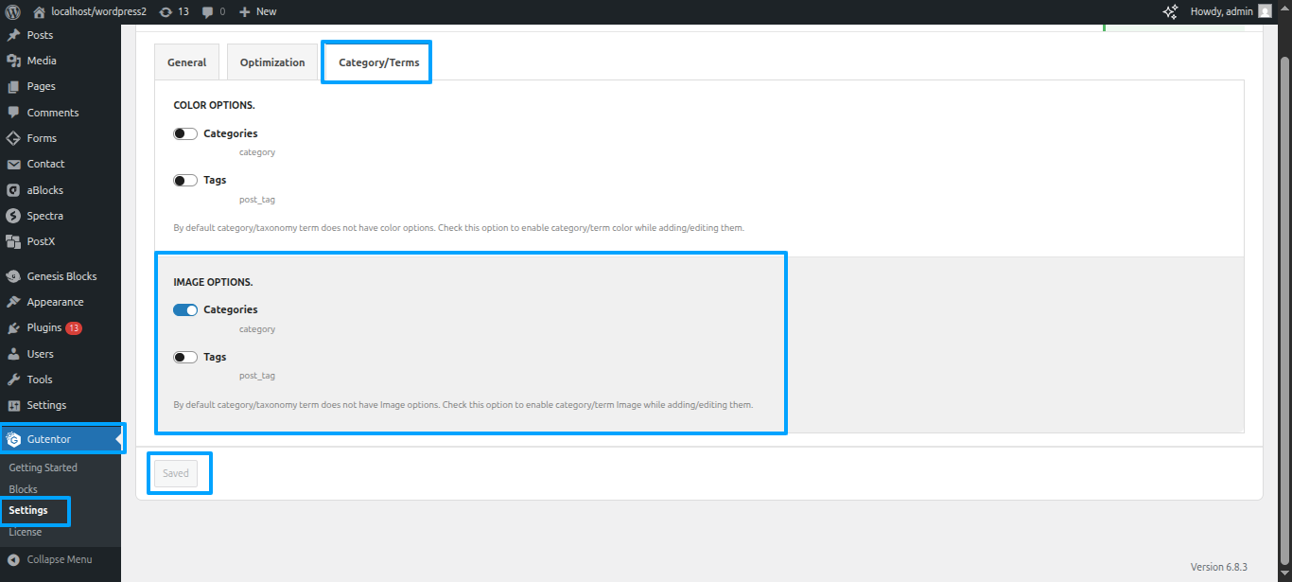Click the sparkle icon in top bar
The width and height of the screenshot is (1292, 582).
[1170, 11]
